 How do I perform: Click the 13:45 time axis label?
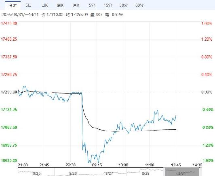pos(176,165)
